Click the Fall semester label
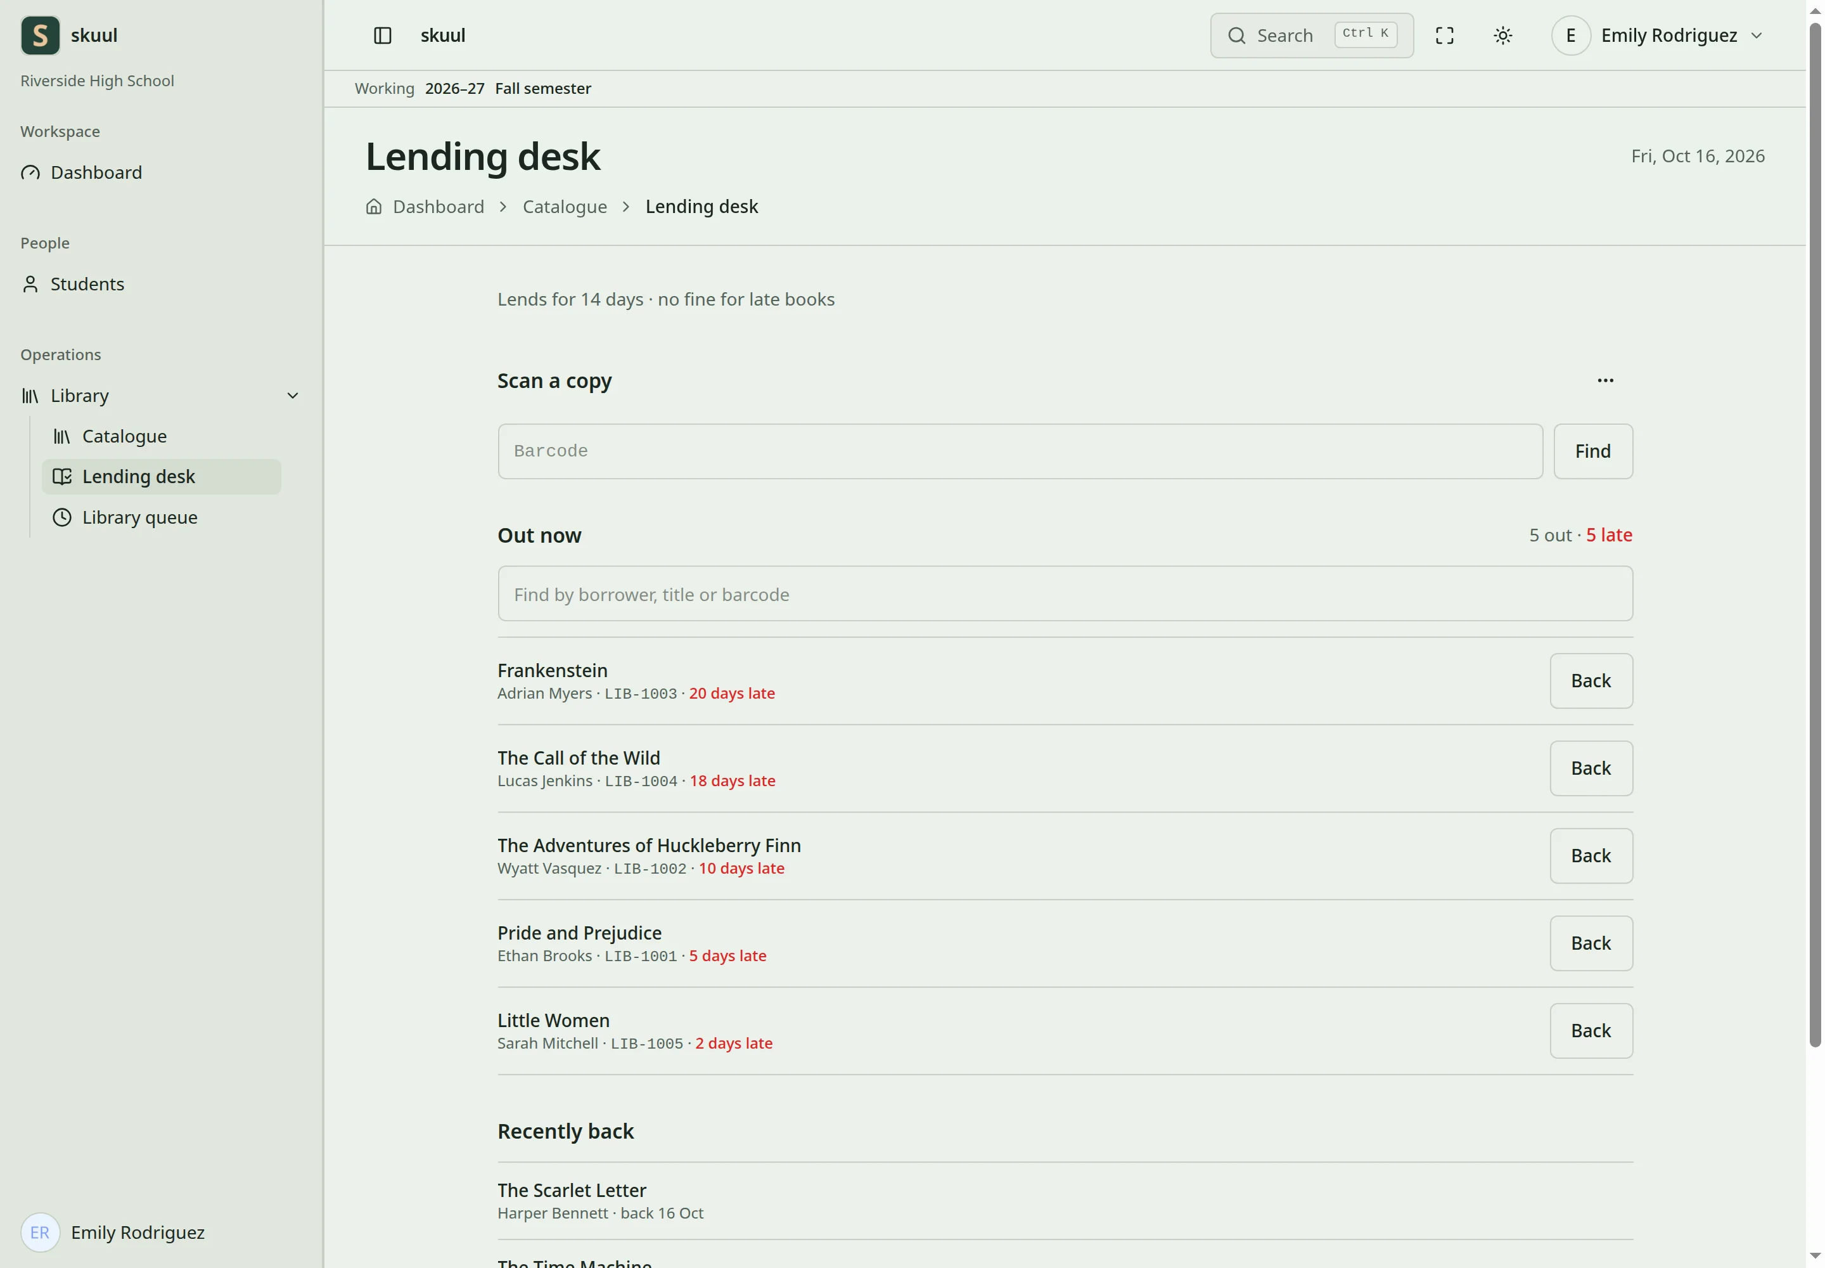 543,88
